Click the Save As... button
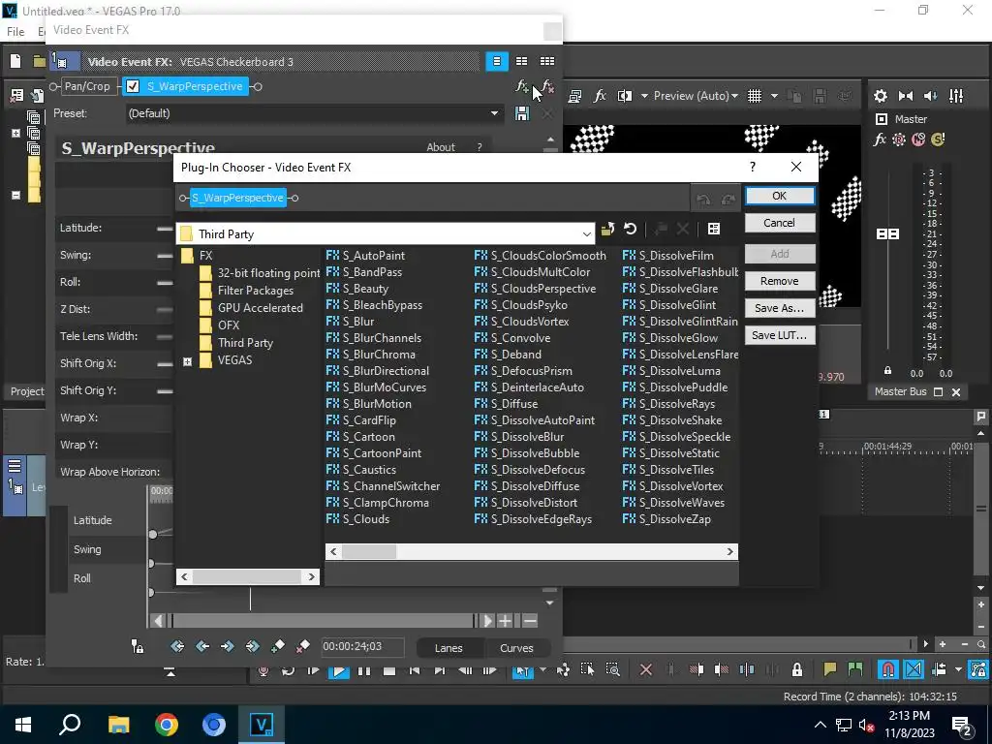 tap(780, 308)
